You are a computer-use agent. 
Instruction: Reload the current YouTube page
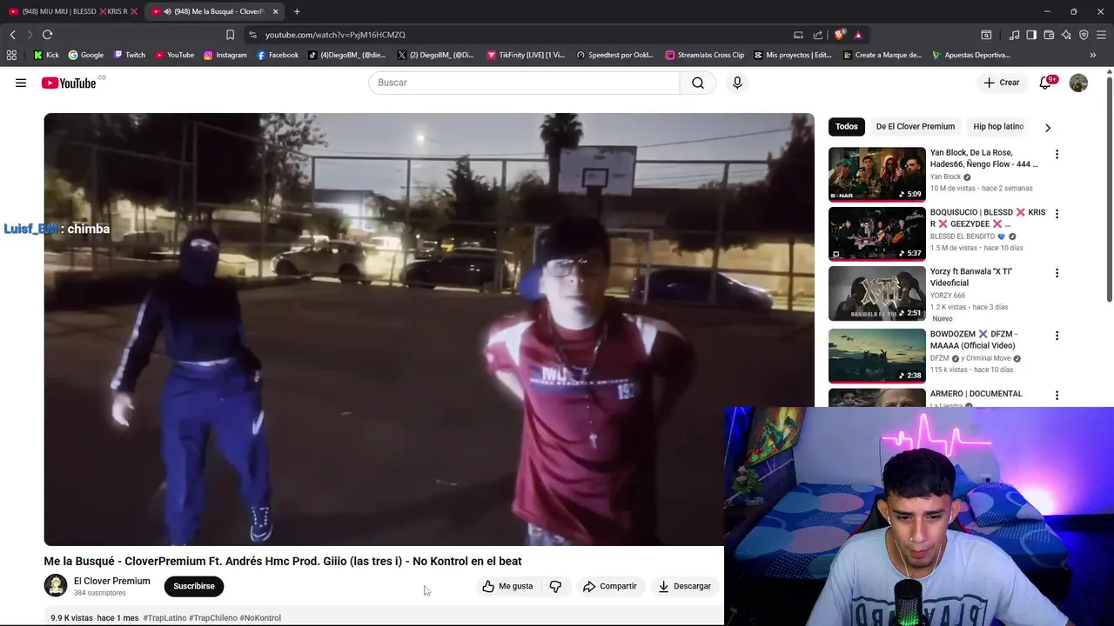(47, 35)
